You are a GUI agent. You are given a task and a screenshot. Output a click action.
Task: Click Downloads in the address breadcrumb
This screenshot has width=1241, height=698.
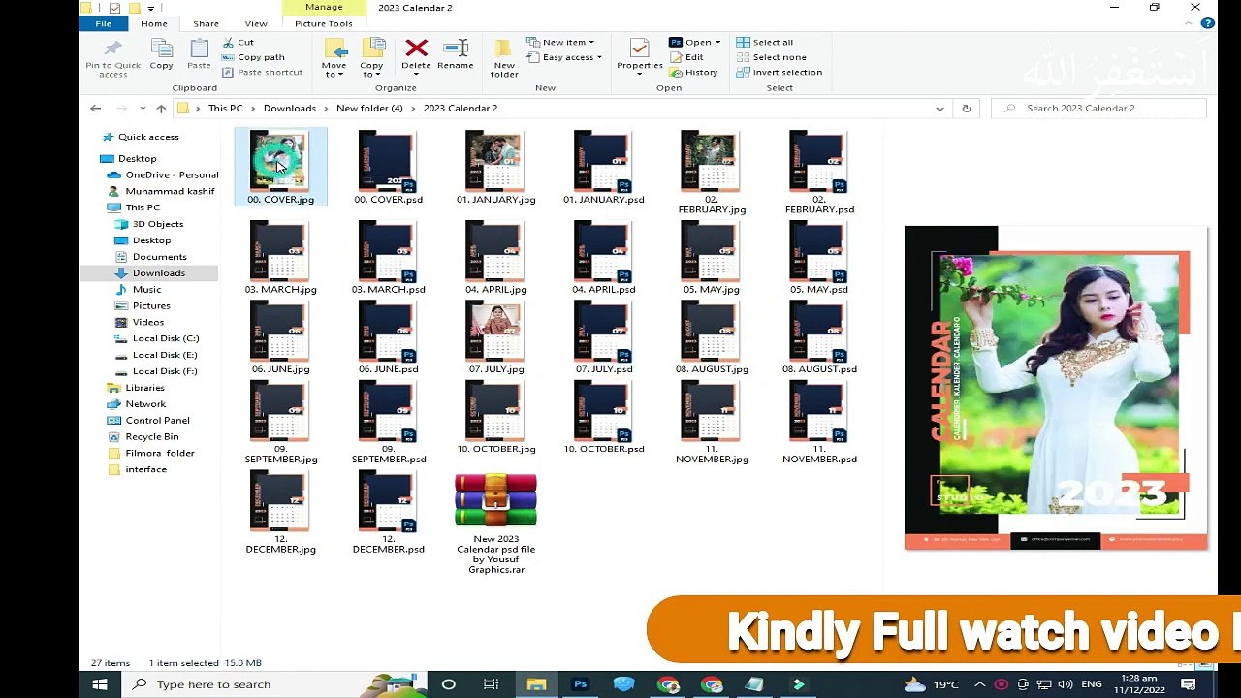289,109
